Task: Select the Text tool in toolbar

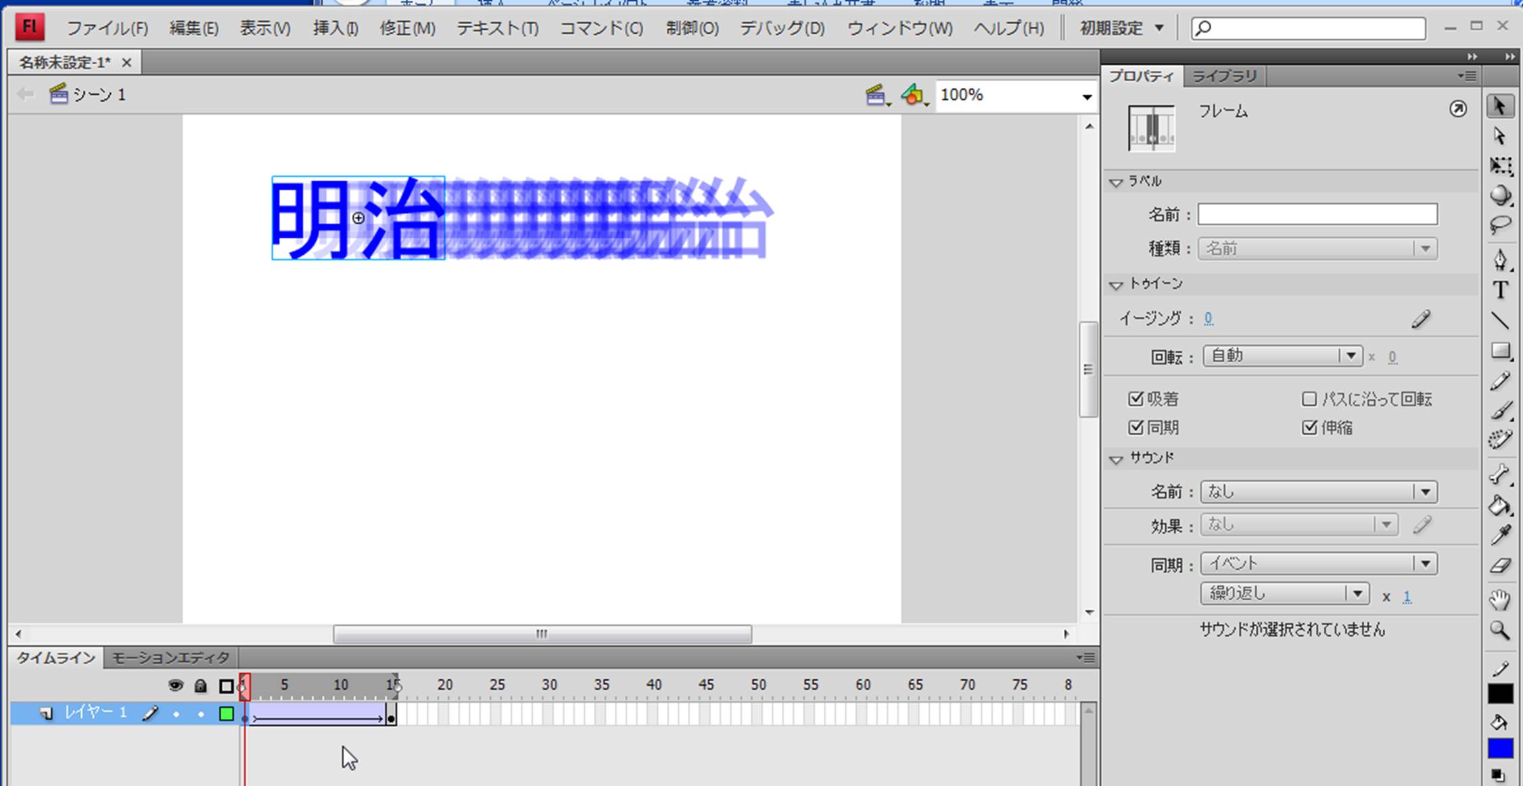Action: (1500, 289)
